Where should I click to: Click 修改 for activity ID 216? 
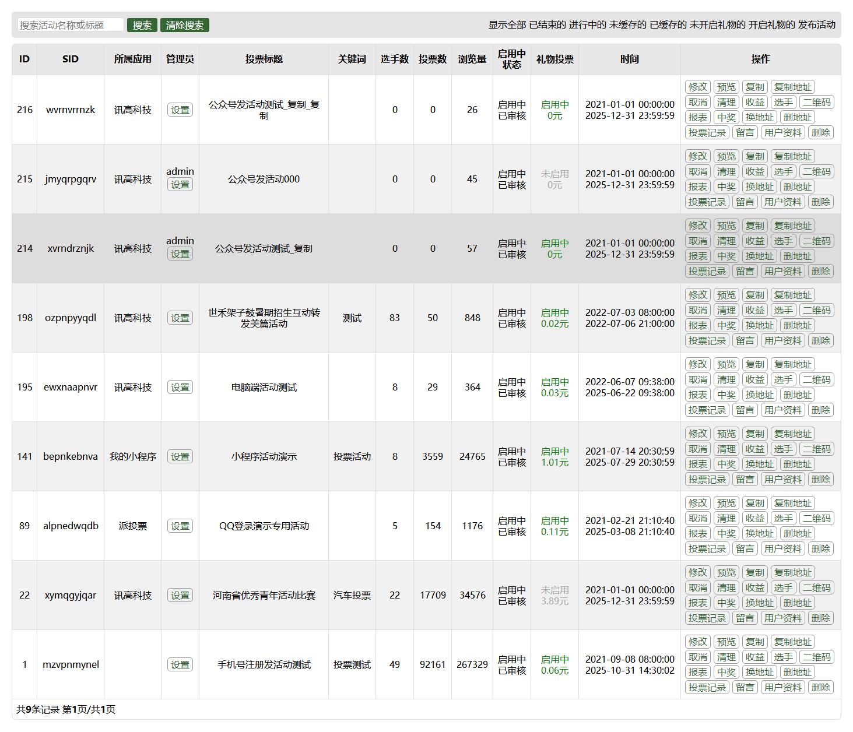[698, 87]
